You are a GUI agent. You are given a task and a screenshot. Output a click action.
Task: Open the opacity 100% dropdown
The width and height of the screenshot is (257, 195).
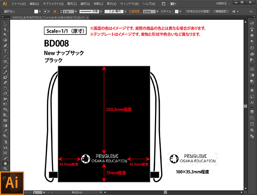[x=157, y=12]
